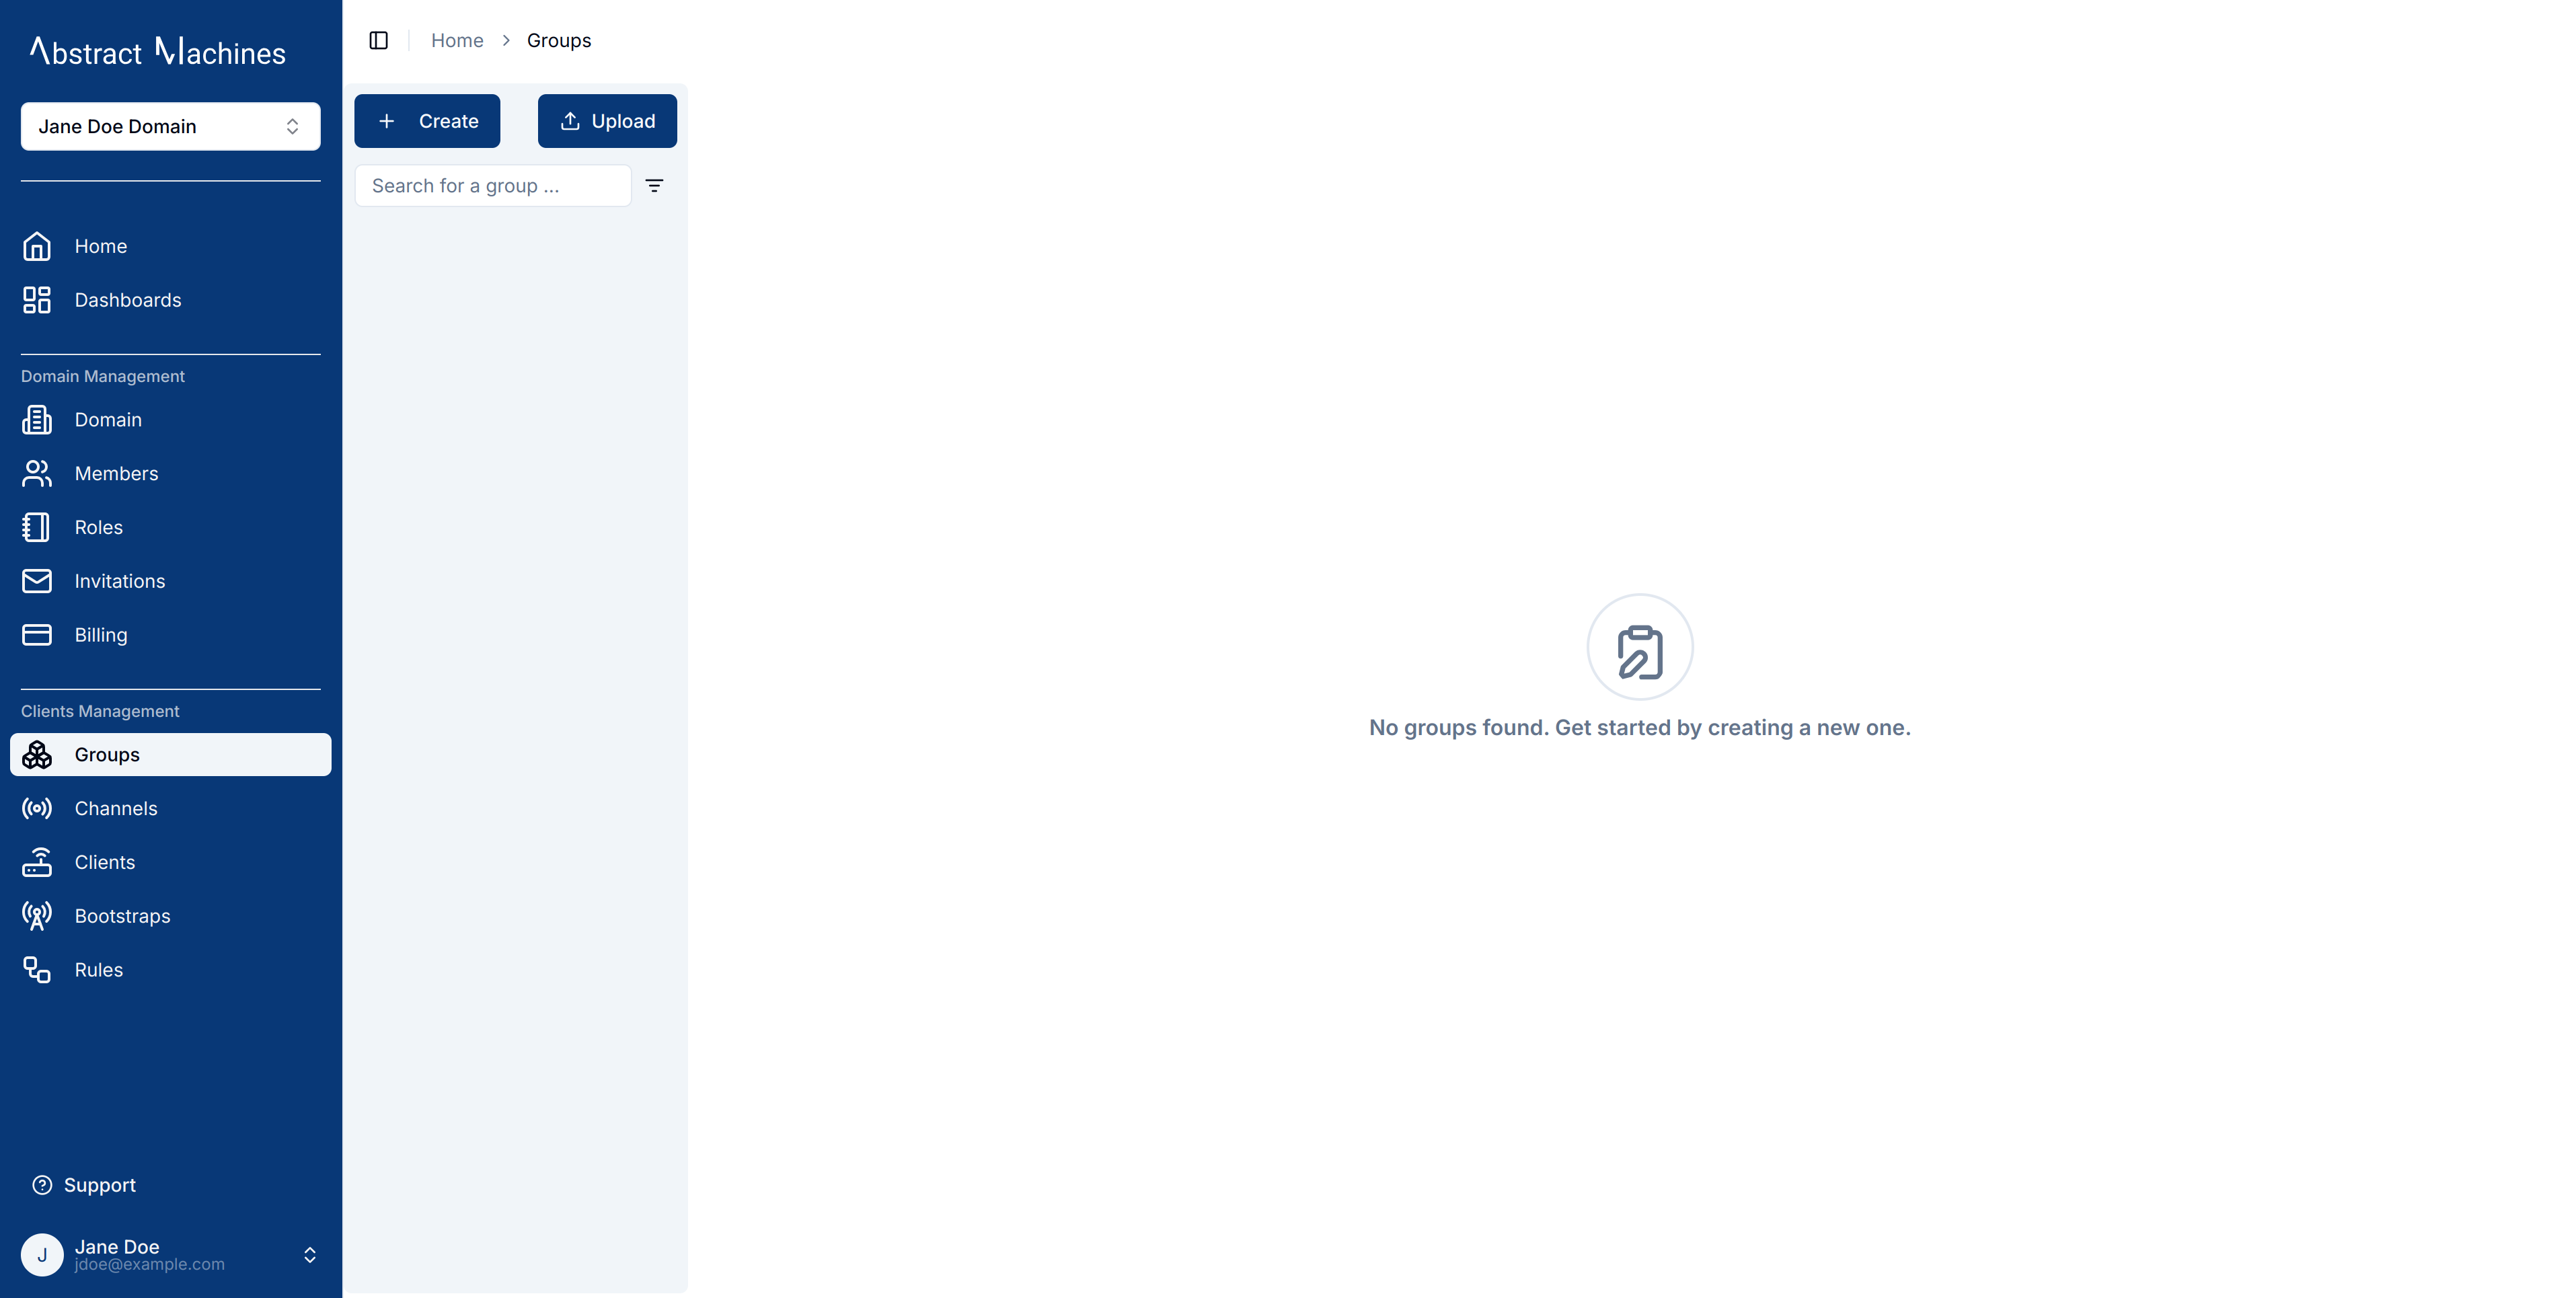Click the Dashboards icon in sidebar

pyautogui.click(x=36, y=300)
